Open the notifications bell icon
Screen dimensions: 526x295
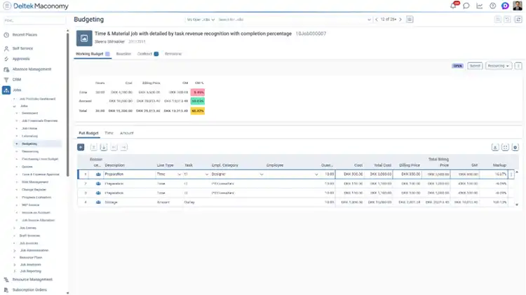click(454, 6)
